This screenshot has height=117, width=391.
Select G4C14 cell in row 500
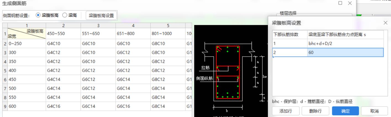point(63,88)
